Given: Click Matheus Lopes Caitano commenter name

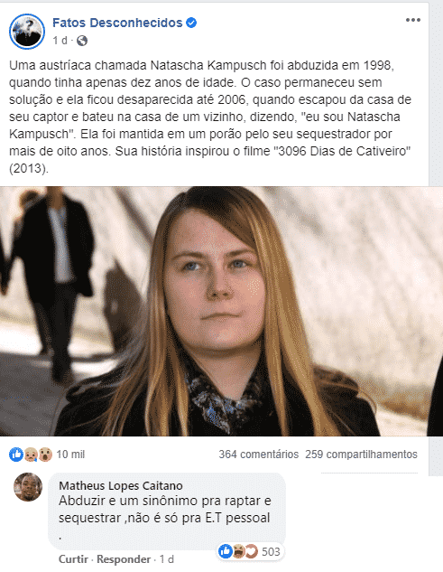Looking at the screenshot, I should (121, 485).
